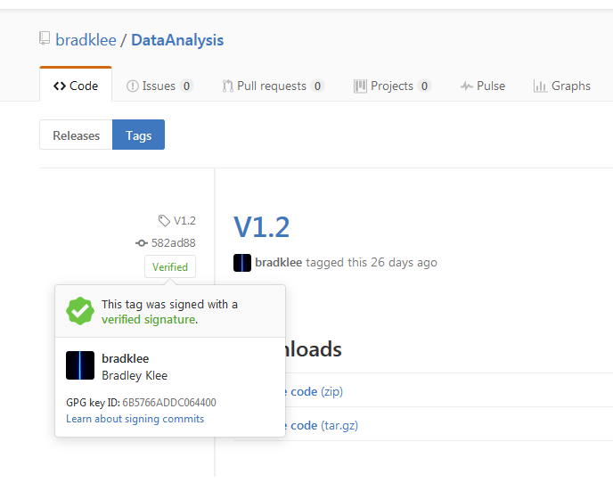The width and height of the screenshot is (613, 491).
Task: Open the bradklee owner link
Action: coord(86,40)
